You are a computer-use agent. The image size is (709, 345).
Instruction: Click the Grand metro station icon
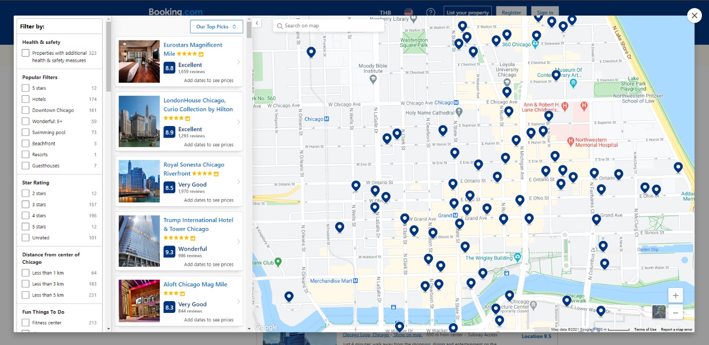[x=455, y=216]
